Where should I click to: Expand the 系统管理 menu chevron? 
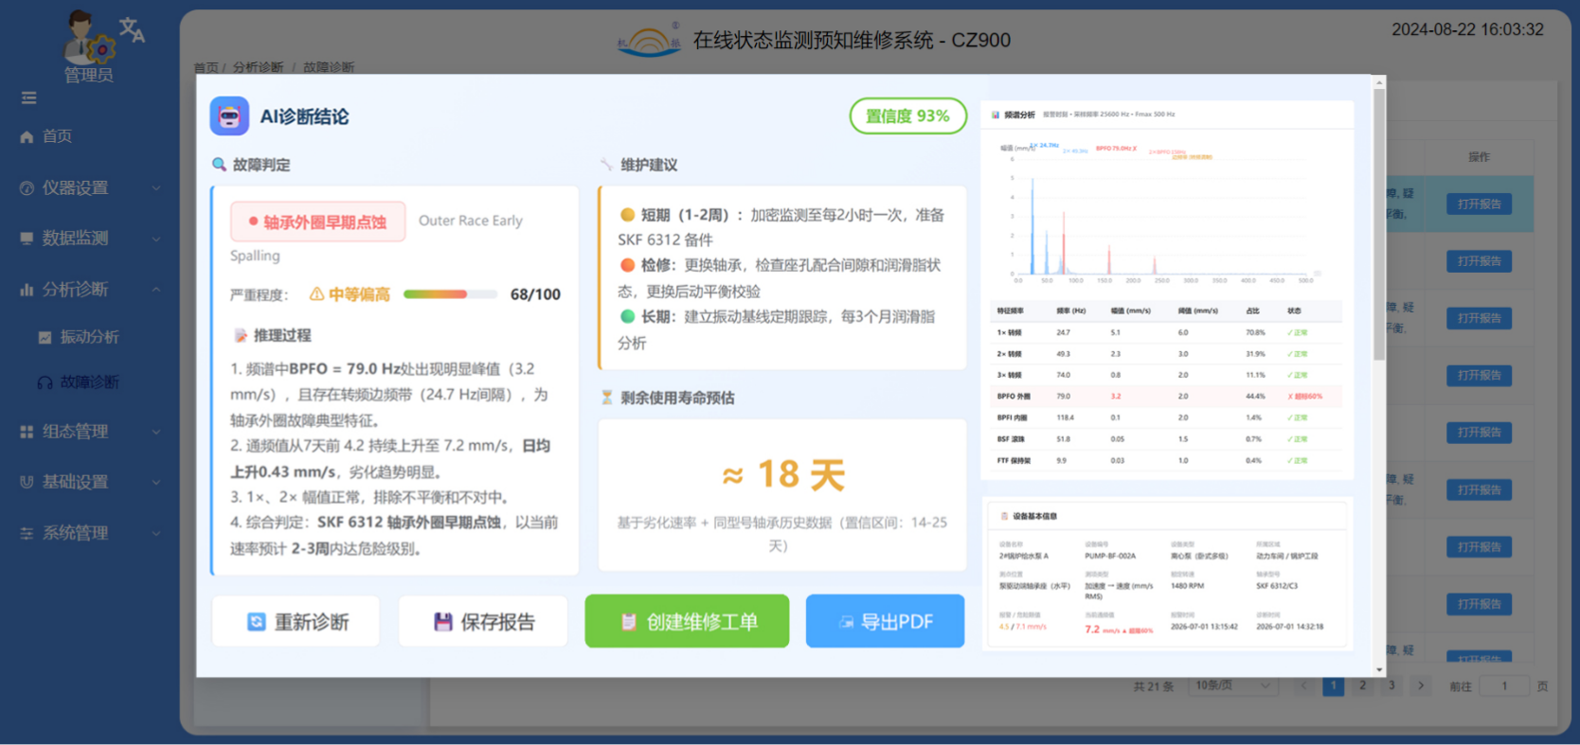pos(156,533)
